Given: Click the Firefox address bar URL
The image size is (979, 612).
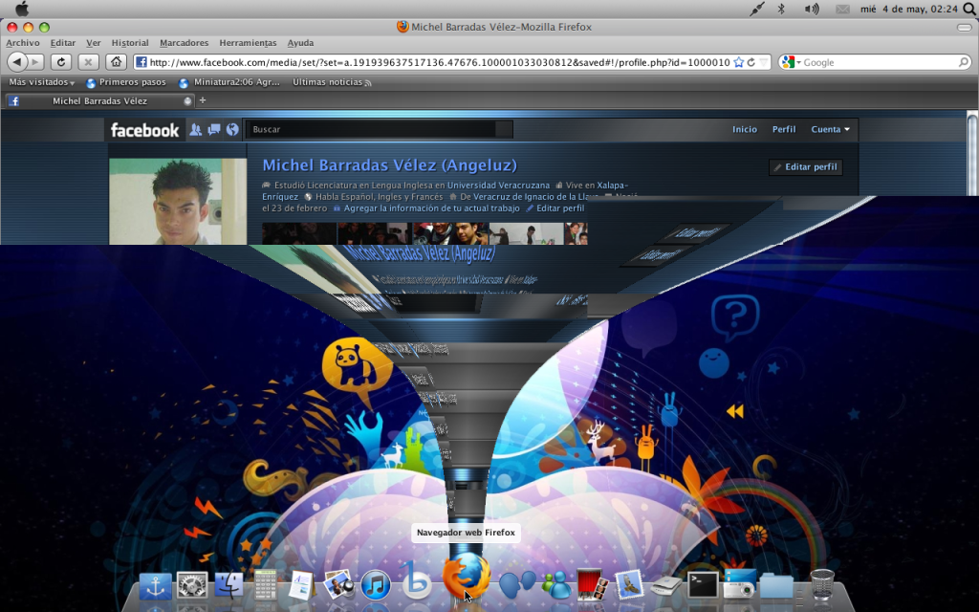Looking at the screenshot, I should pos(440,62).
